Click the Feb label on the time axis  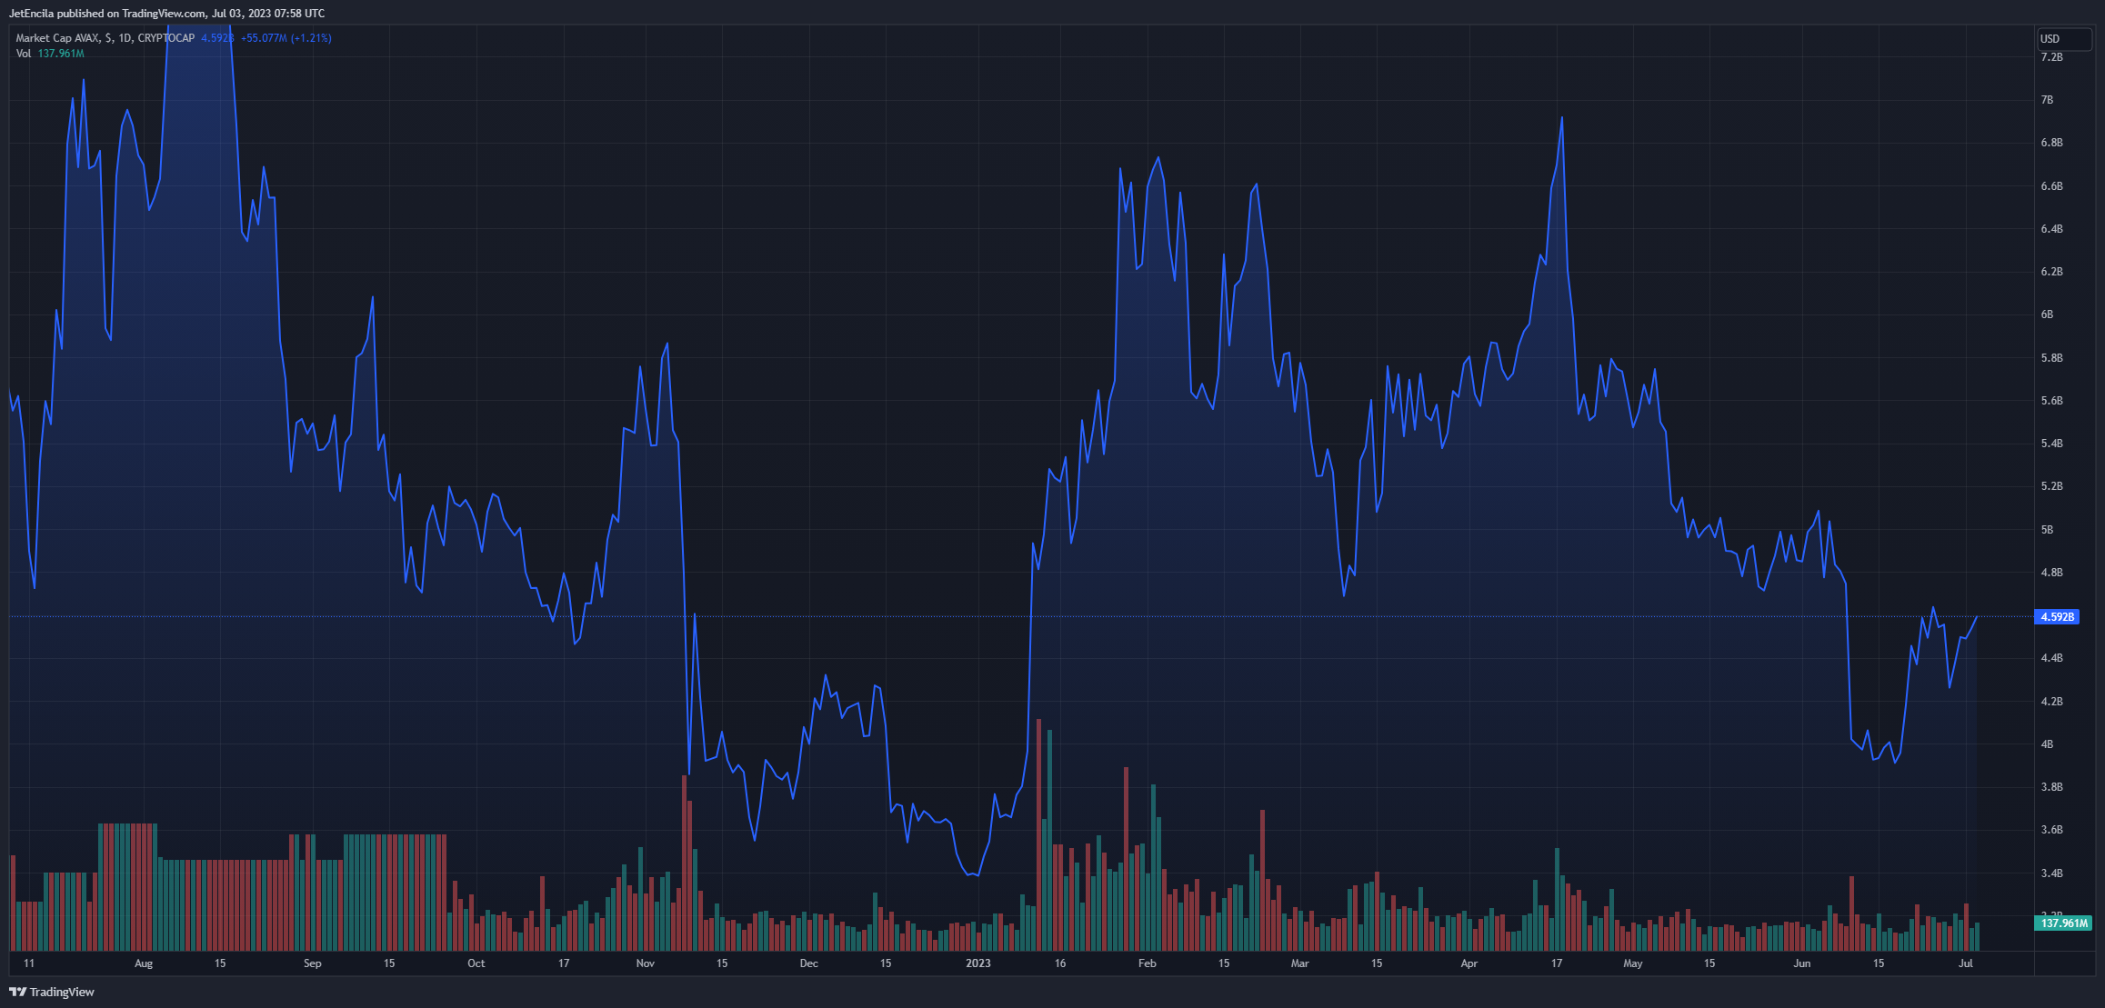pyautogui.click(x=1148, y=963)
